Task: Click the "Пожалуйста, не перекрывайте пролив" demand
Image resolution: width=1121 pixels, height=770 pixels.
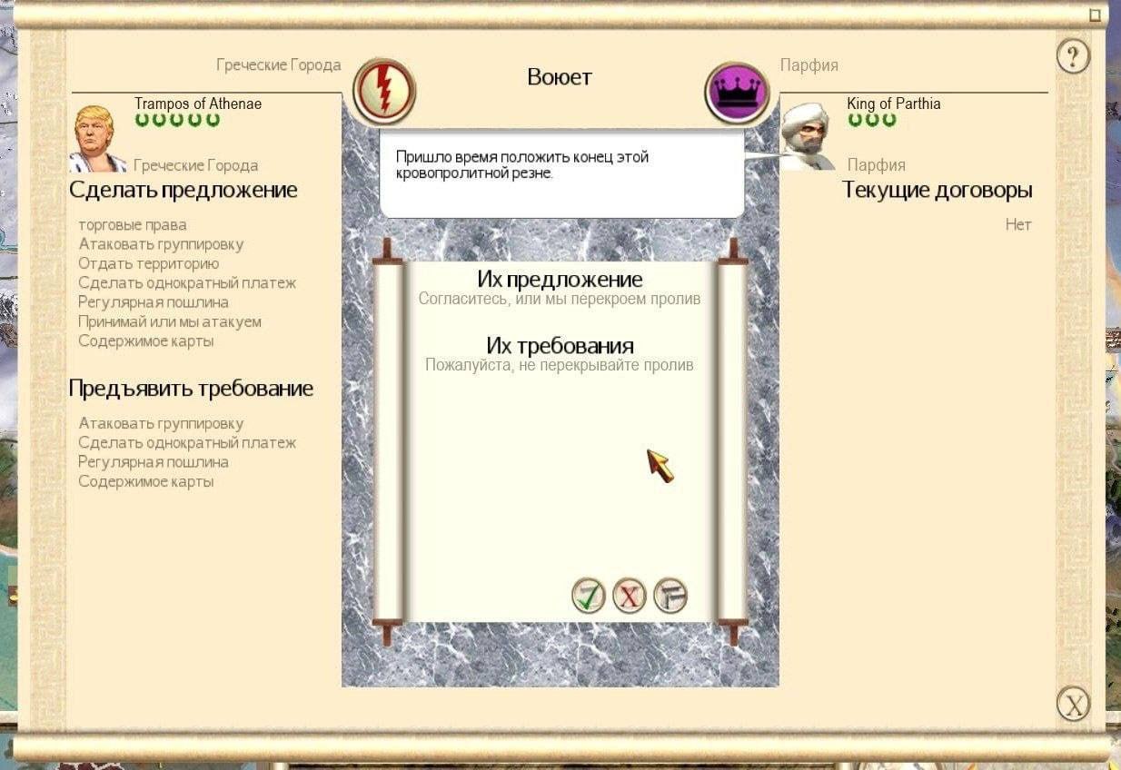Action: tap(560, 365)
